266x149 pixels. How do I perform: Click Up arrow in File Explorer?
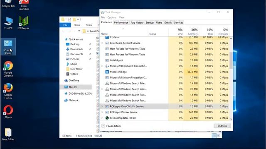coord(79,31)
